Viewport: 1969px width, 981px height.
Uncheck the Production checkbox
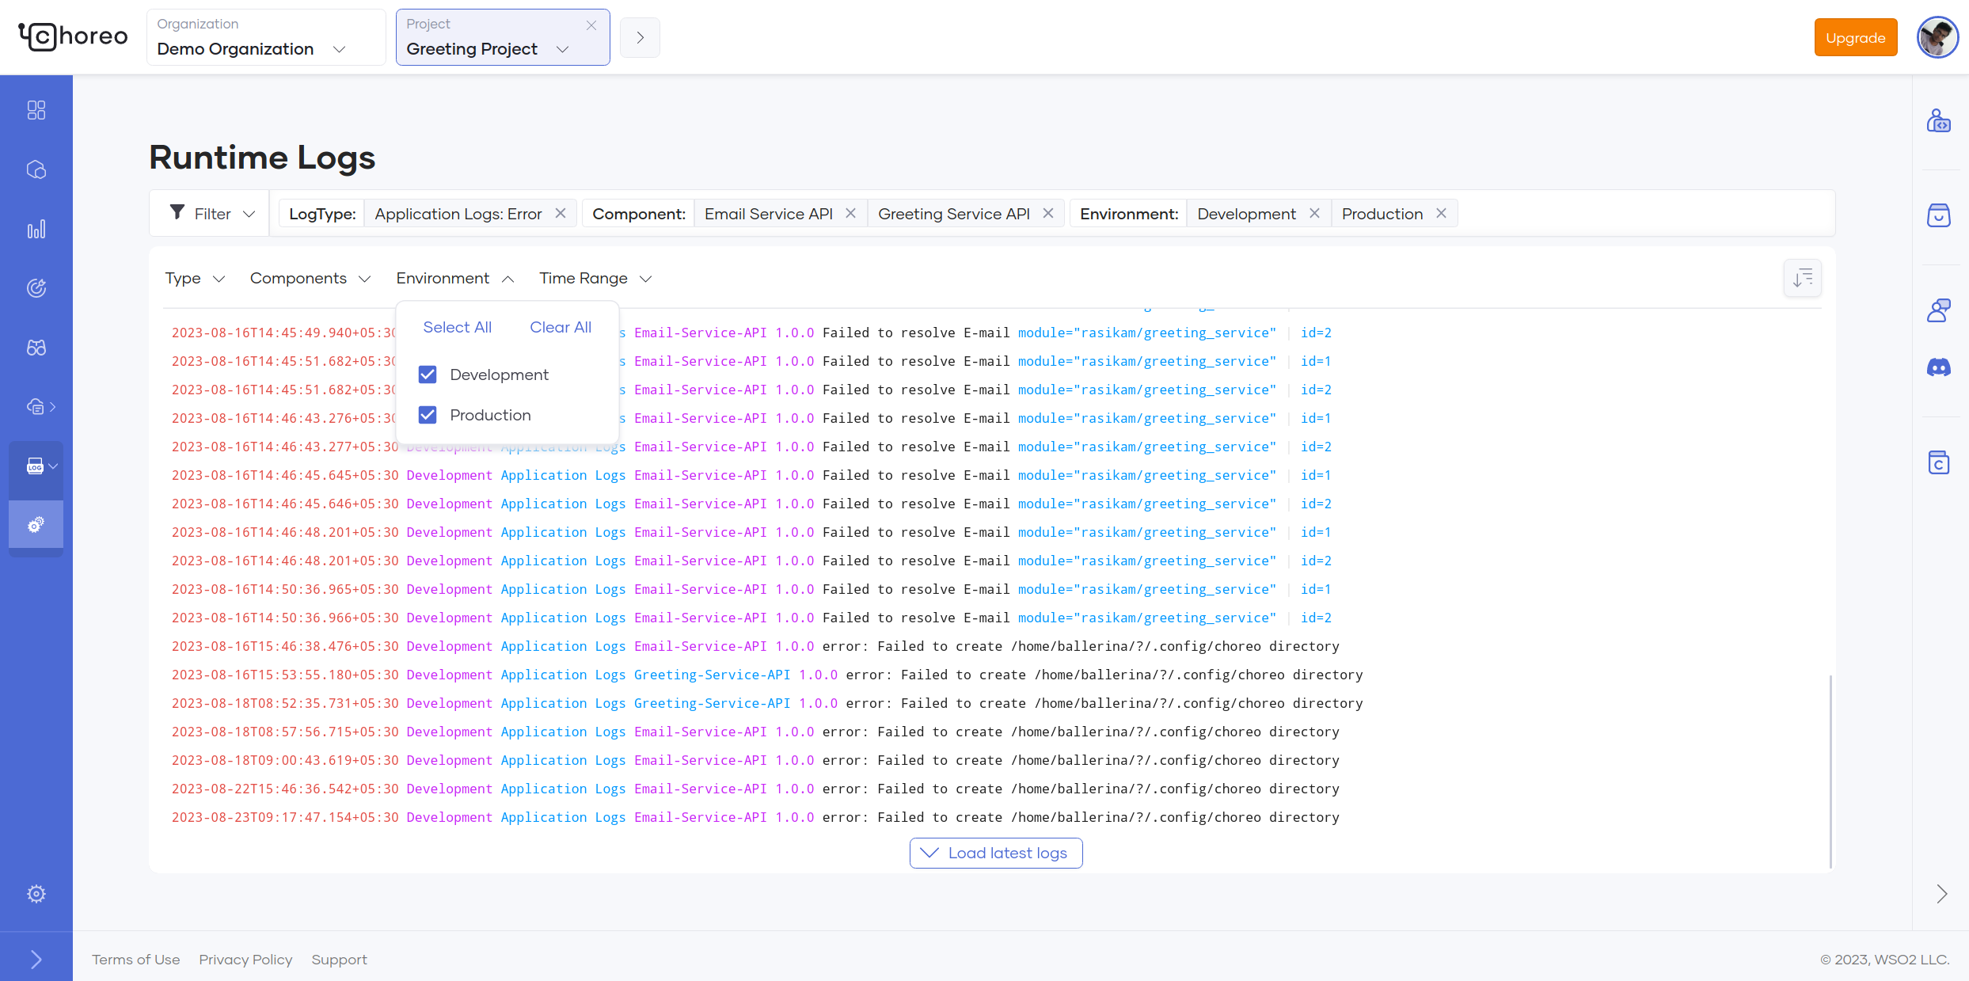pyautogui.click(x=428, y=415)
